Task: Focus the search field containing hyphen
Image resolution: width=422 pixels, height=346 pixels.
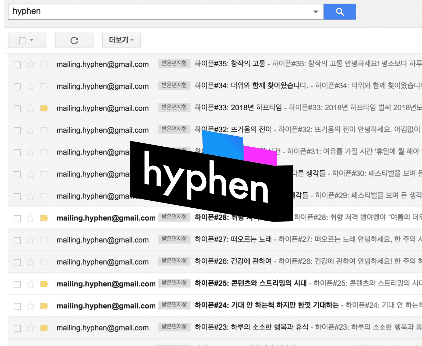Action: [159, 12]
